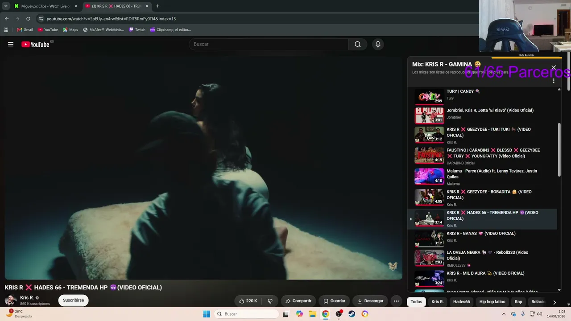Start voice search with microphone icon
Viewport: 571px width, 321px height.
tap(378, 44)
